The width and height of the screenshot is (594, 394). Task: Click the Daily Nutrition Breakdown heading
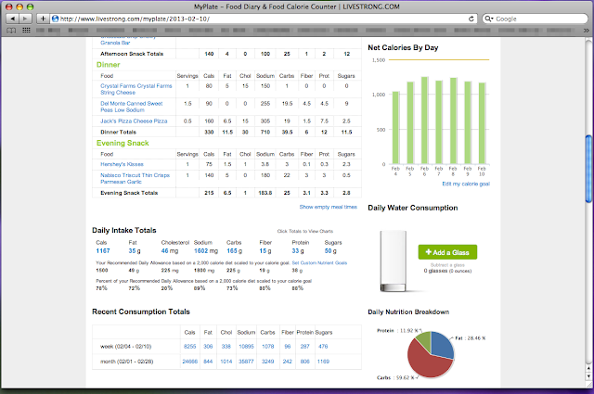[x=408, y=311]
